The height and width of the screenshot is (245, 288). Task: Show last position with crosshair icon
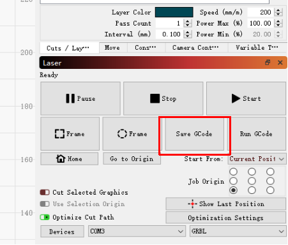coord(226,204)
